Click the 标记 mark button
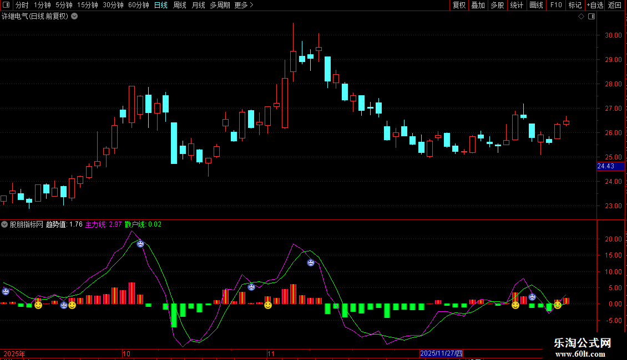The width and height of the screenshot is (627, 360). tap(575, 5)
